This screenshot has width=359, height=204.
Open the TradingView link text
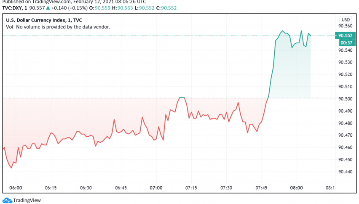click(x=27, y=200)
